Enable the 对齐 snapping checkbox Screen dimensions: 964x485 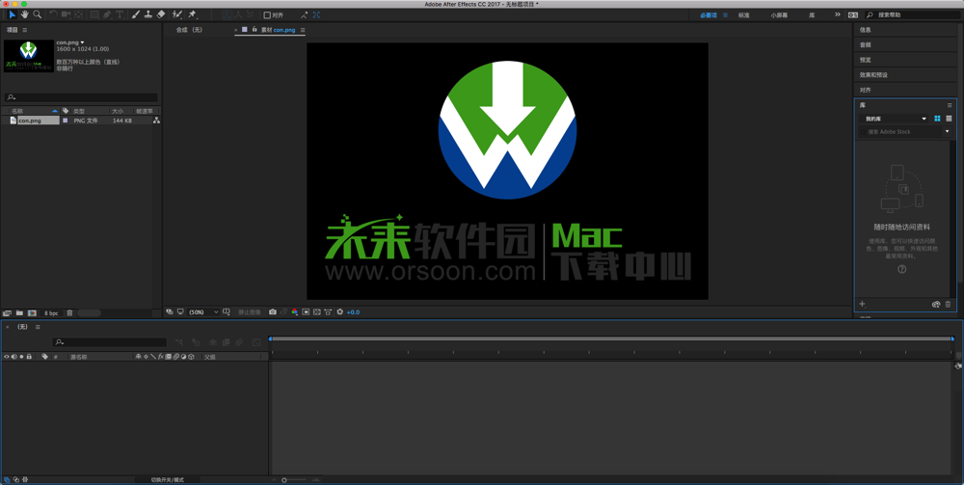pyautogui.click(x=267, y=14)
